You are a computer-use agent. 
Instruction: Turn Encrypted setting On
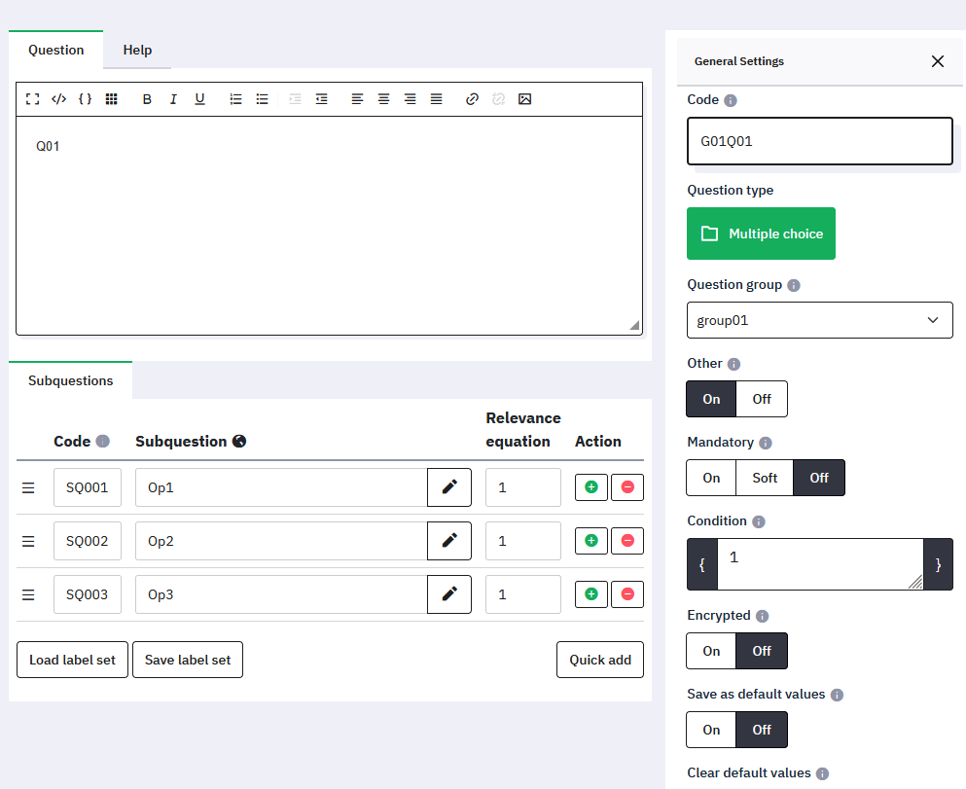click(x=711, y=651)
